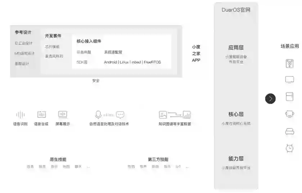Click the dark circular next arrow button
This screenshot has height=193, width=302.
(270, 99)
